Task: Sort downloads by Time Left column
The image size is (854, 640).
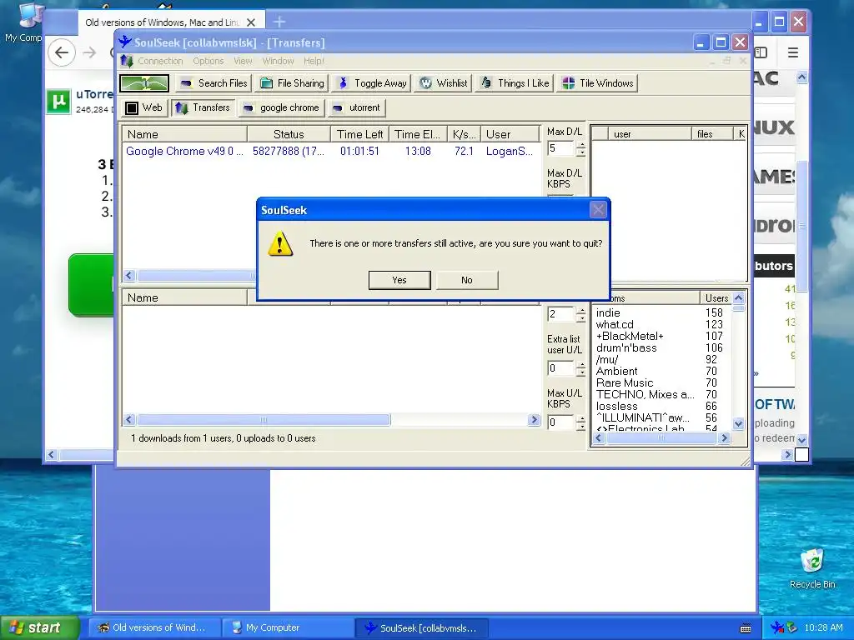Action: 359,134
